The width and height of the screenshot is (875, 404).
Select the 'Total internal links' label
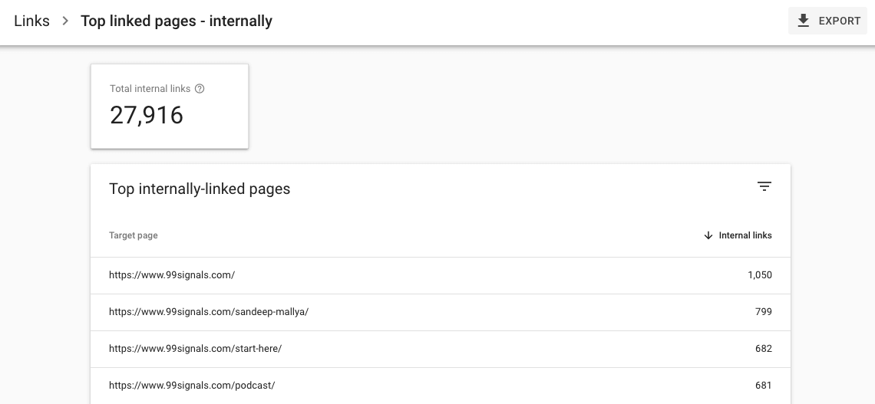pyautogui.click(x=150, y=89)
